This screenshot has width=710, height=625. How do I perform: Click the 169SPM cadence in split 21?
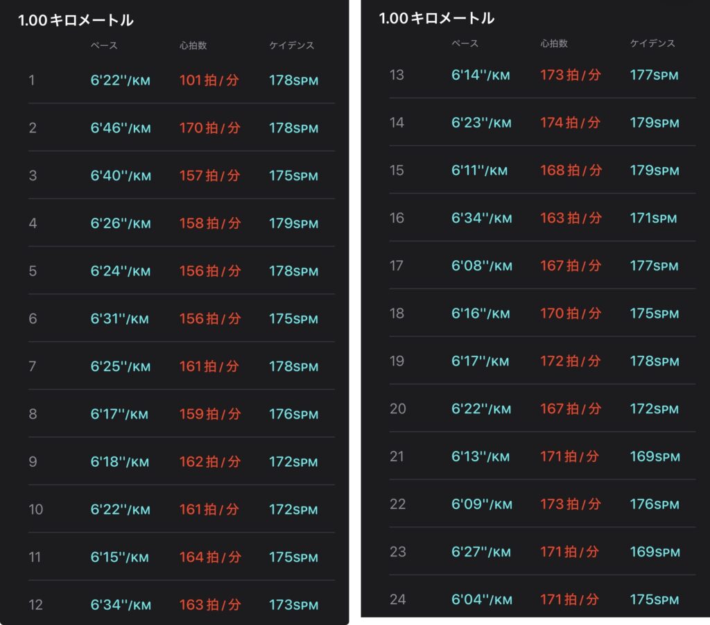point(655,456)
